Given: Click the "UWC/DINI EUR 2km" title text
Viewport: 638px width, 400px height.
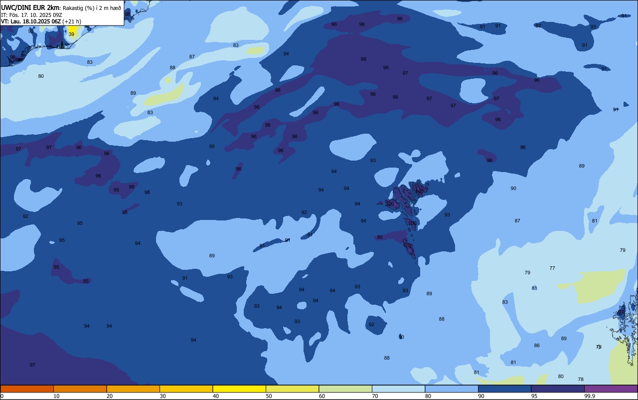Looking at the screenshot, I should click(x=30, y=7).
